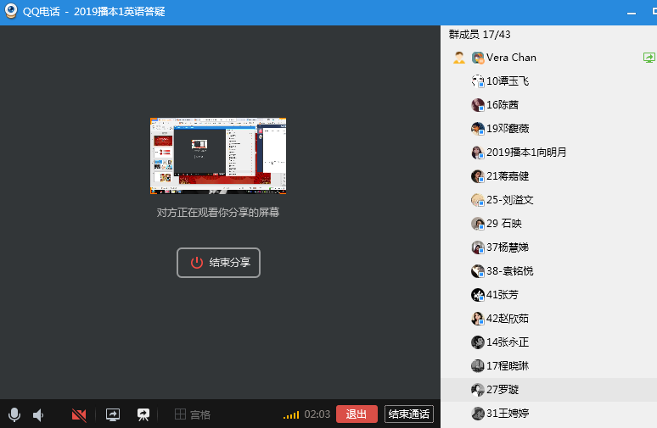Click the avatar of 25-刘溢文

(x=478, y=200)
